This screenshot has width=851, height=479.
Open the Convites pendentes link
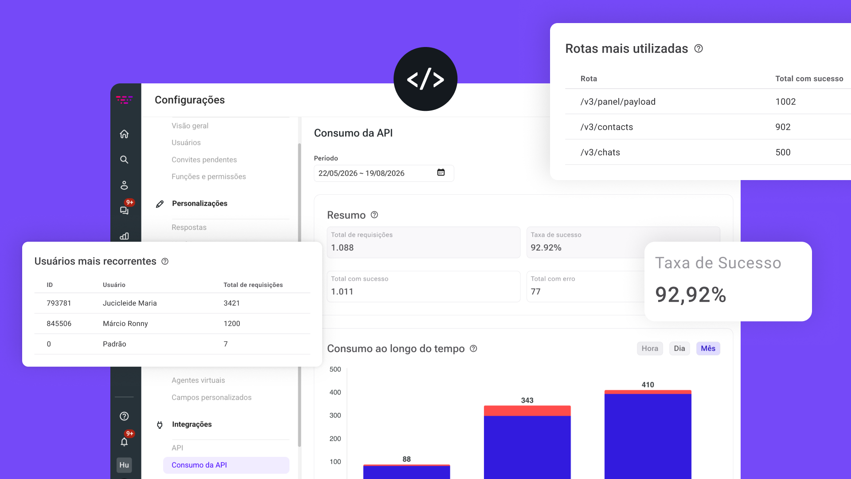204,160
